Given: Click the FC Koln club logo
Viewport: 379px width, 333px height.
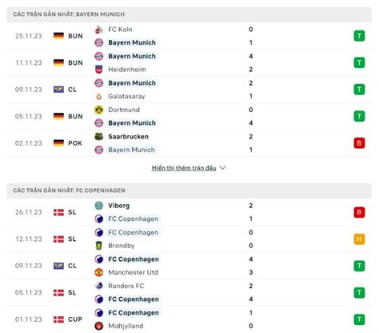Looking at the screenshot, I should coord(99,30).
